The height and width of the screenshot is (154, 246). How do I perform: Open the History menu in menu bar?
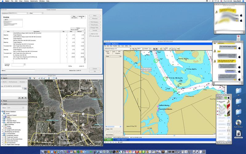coord(26,1)
